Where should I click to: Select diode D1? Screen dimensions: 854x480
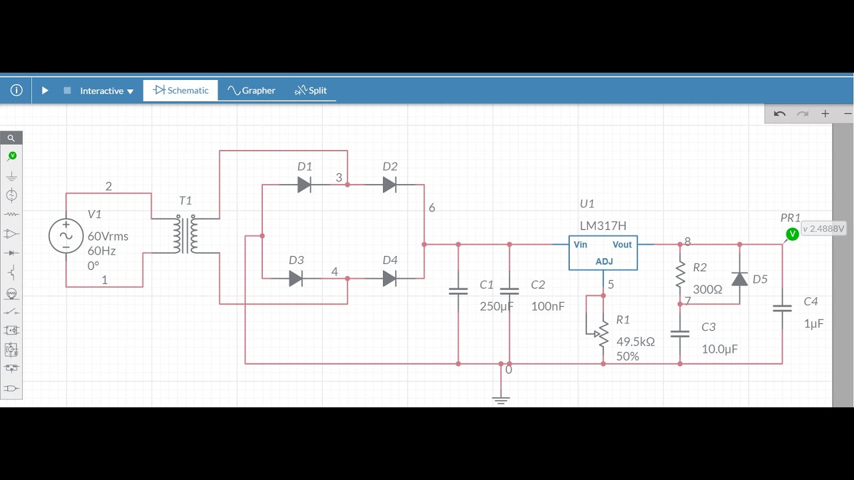click(304, 185)
